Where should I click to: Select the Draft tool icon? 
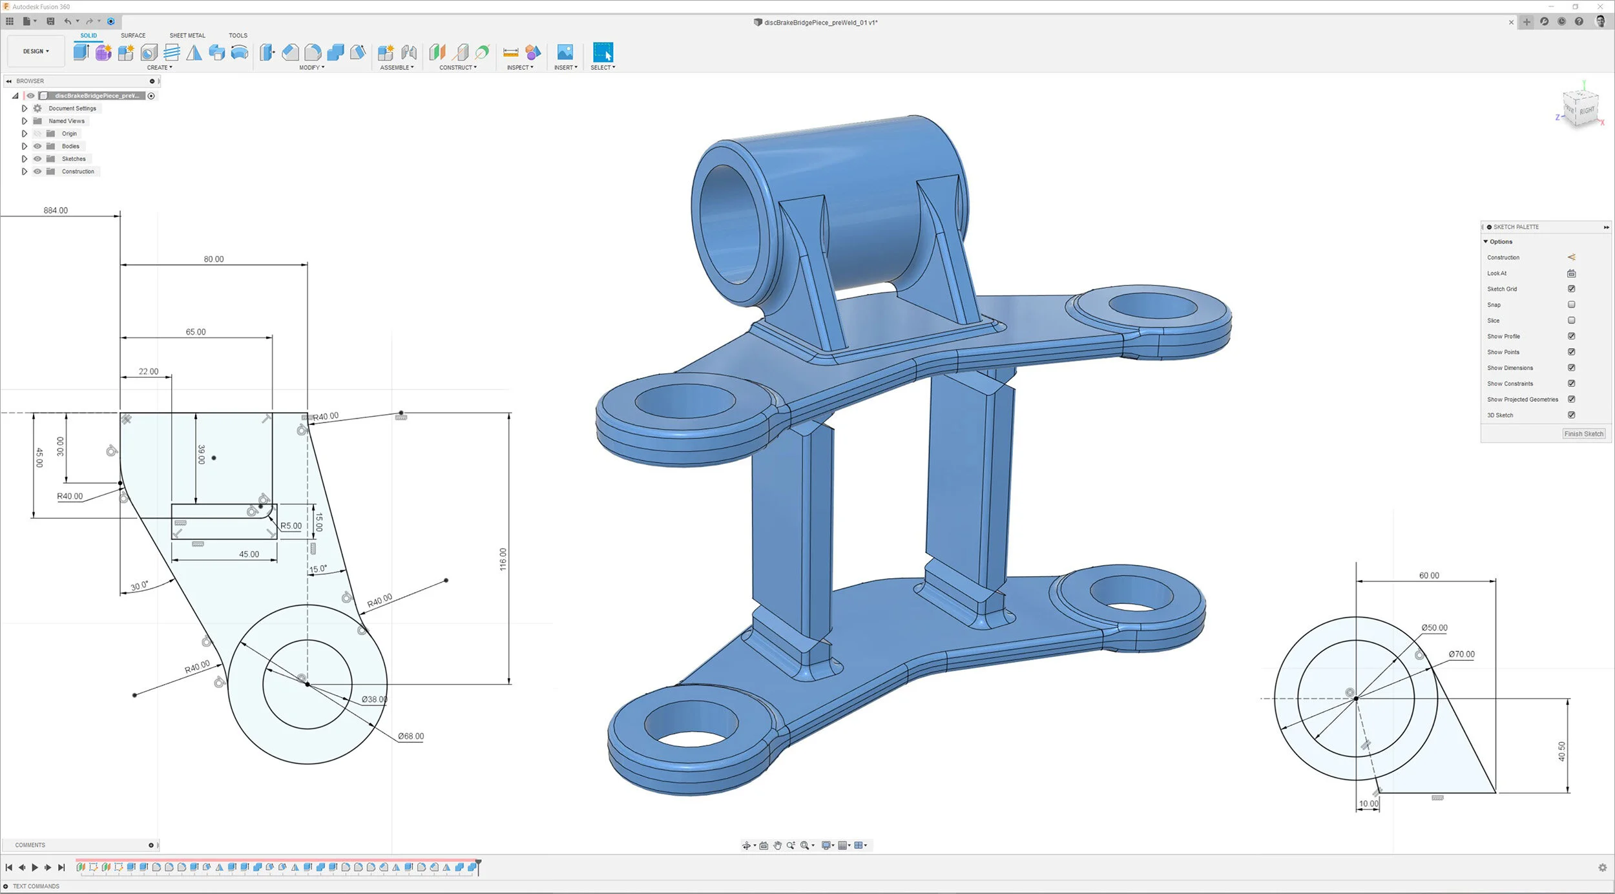point(358,52)
